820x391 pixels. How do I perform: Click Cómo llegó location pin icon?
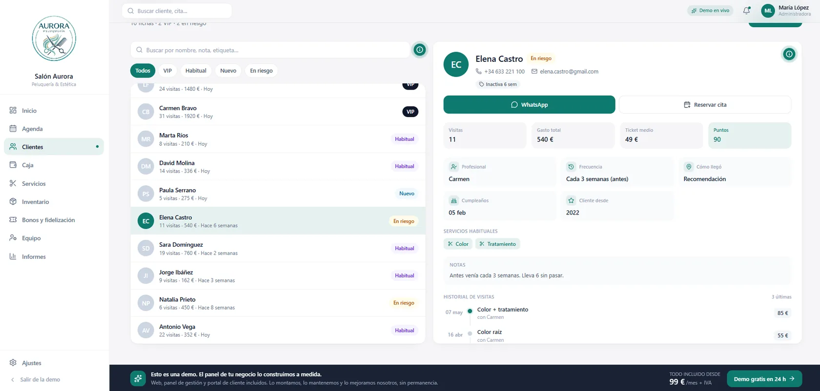coord(689,167)
